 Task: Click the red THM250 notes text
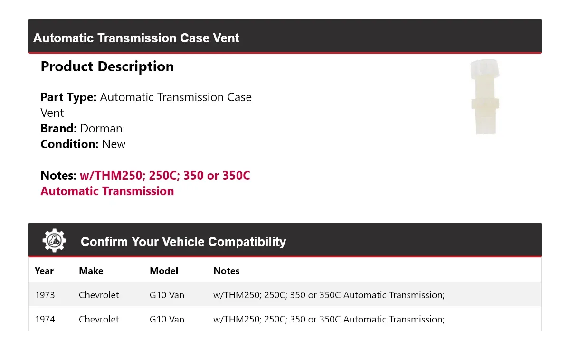[x=145, y=183]
